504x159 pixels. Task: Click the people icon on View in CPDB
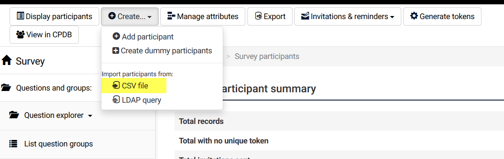click(x=20, y=34)
